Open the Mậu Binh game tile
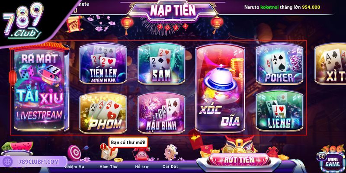 tap(161, 112)
